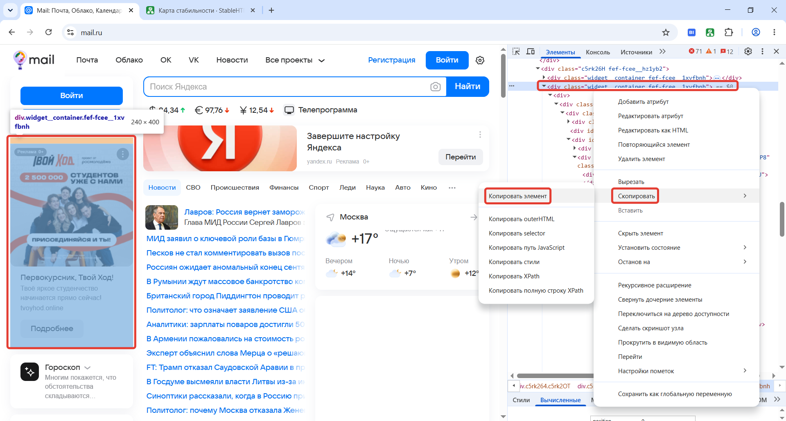Open the Chrome profile avatar icon
This screenshot has width=786, height=421.
click(756, 32)
